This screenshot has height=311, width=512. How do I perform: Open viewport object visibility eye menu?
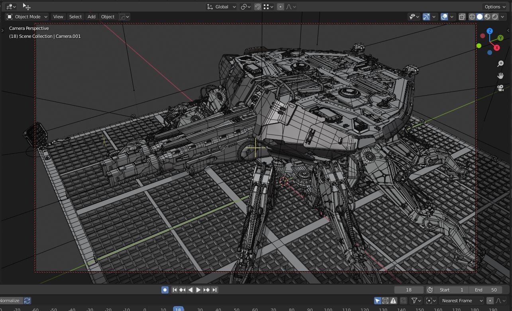click(414, 17)
